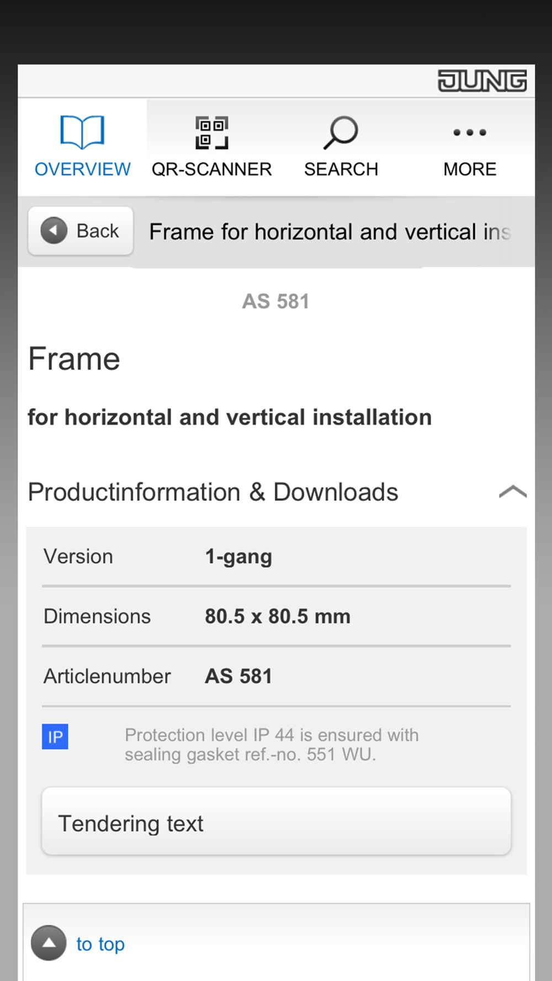
Task: Switch to the OVERVIEW tab label
Action: click(x=83, y=169)
